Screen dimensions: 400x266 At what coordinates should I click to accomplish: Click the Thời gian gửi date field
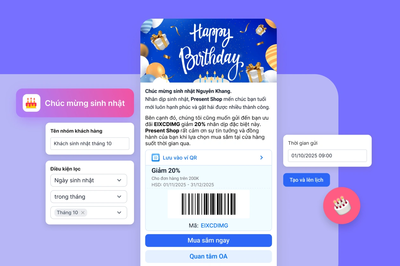point(327,155)
